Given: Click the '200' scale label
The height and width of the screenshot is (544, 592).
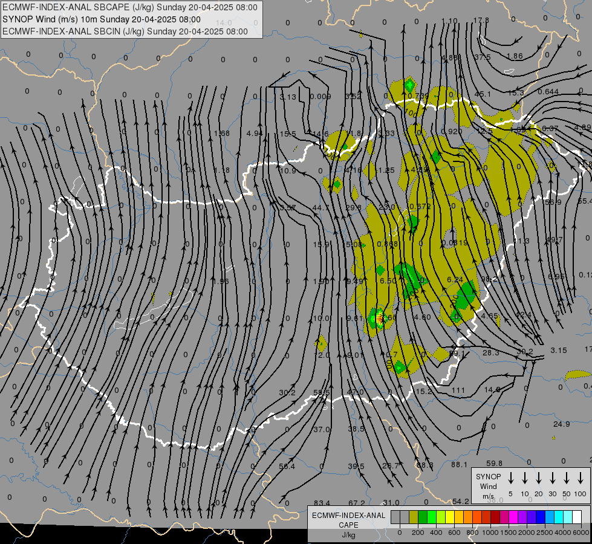Looking at the screenshot, I should point(418,533).
